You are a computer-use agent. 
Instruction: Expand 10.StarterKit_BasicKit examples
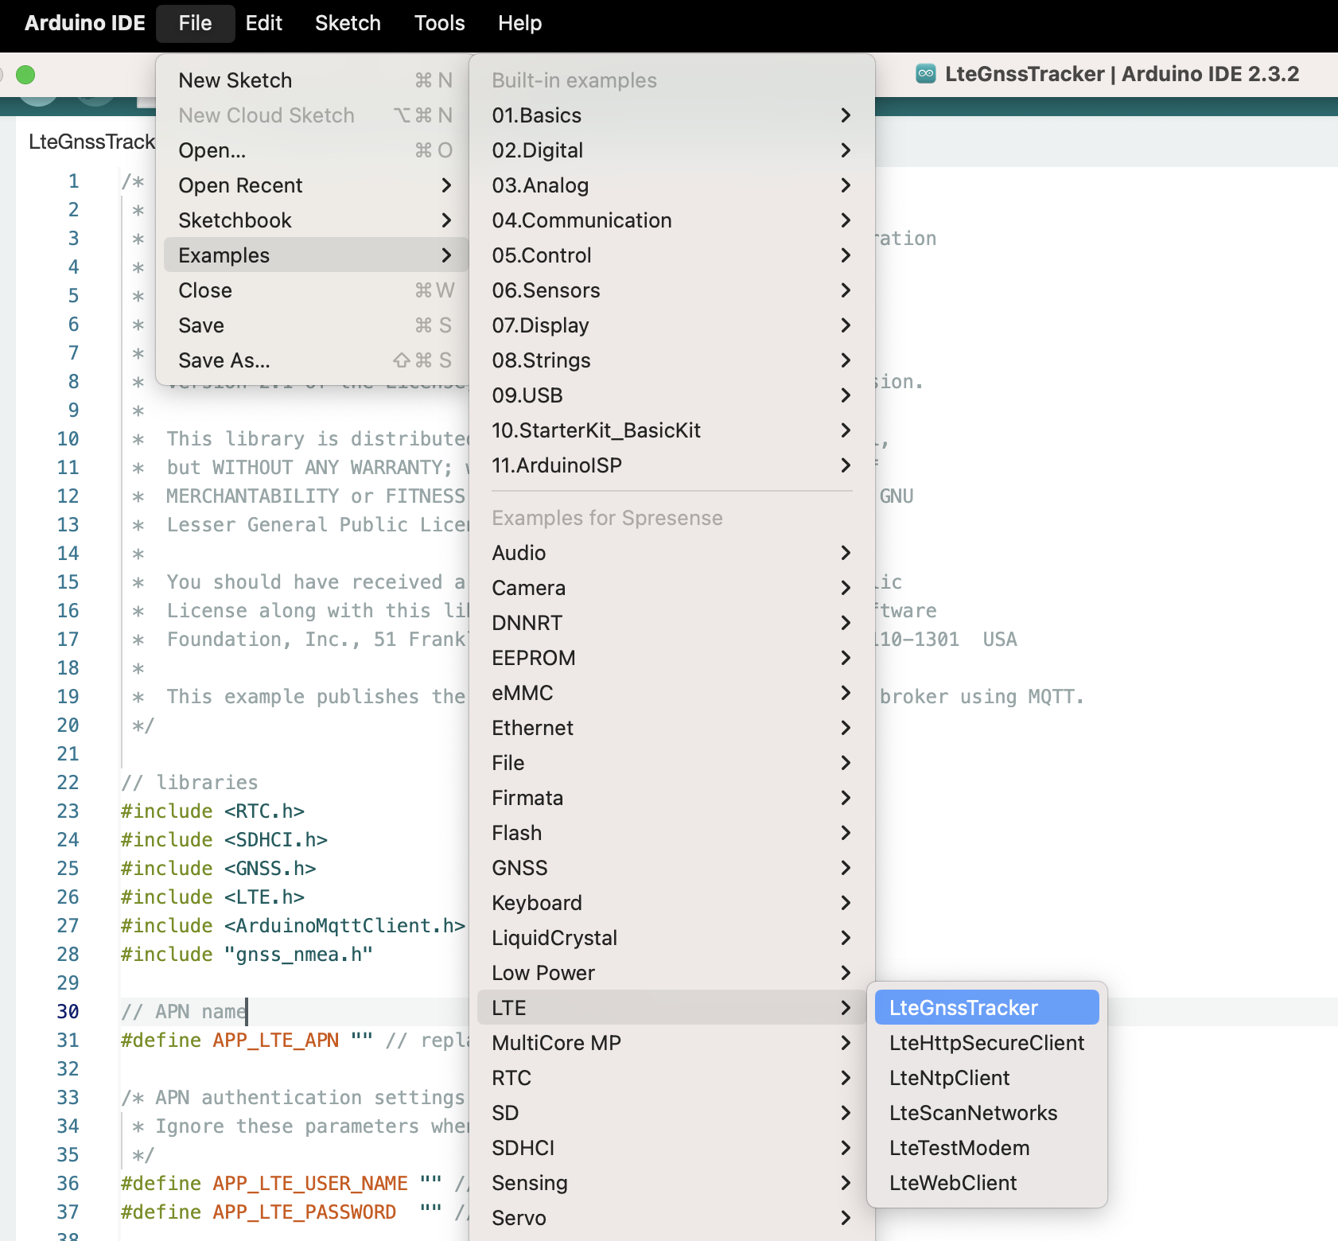(672, 430)
